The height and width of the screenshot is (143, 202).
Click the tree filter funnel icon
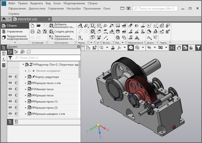click(10, 58)
